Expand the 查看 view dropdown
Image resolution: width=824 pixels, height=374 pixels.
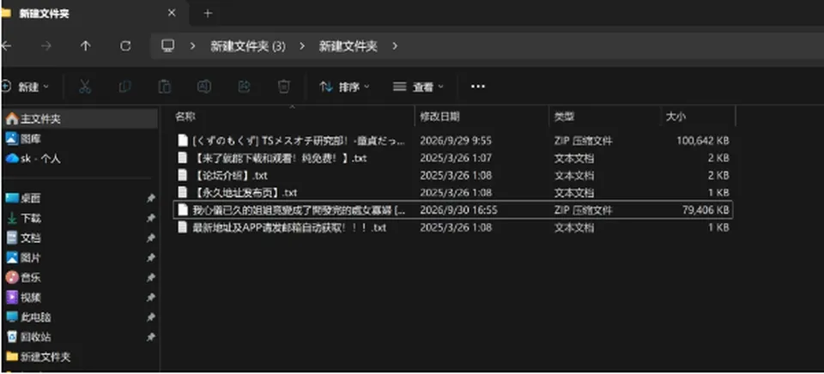point(418,87)
